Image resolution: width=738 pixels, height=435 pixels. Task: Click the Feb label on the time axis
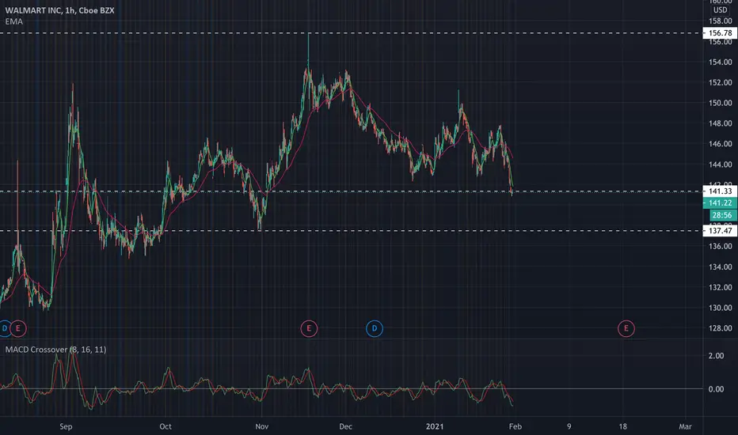tap(515, 426)
